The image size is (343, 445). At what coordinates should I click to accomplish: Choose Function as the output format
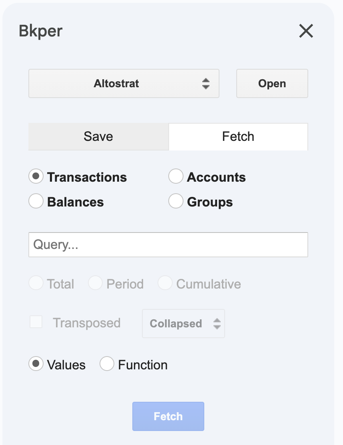point(107,363)
